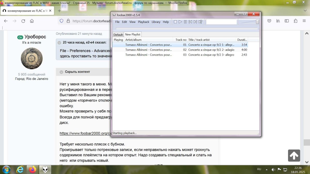Open the View menu in foobar2000
The image size is (310, 174).
(132, 22)
